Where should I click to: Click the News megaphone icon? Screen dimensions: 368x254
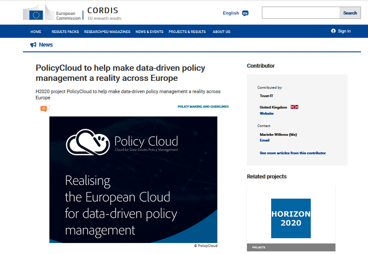(x=33, y=45)
